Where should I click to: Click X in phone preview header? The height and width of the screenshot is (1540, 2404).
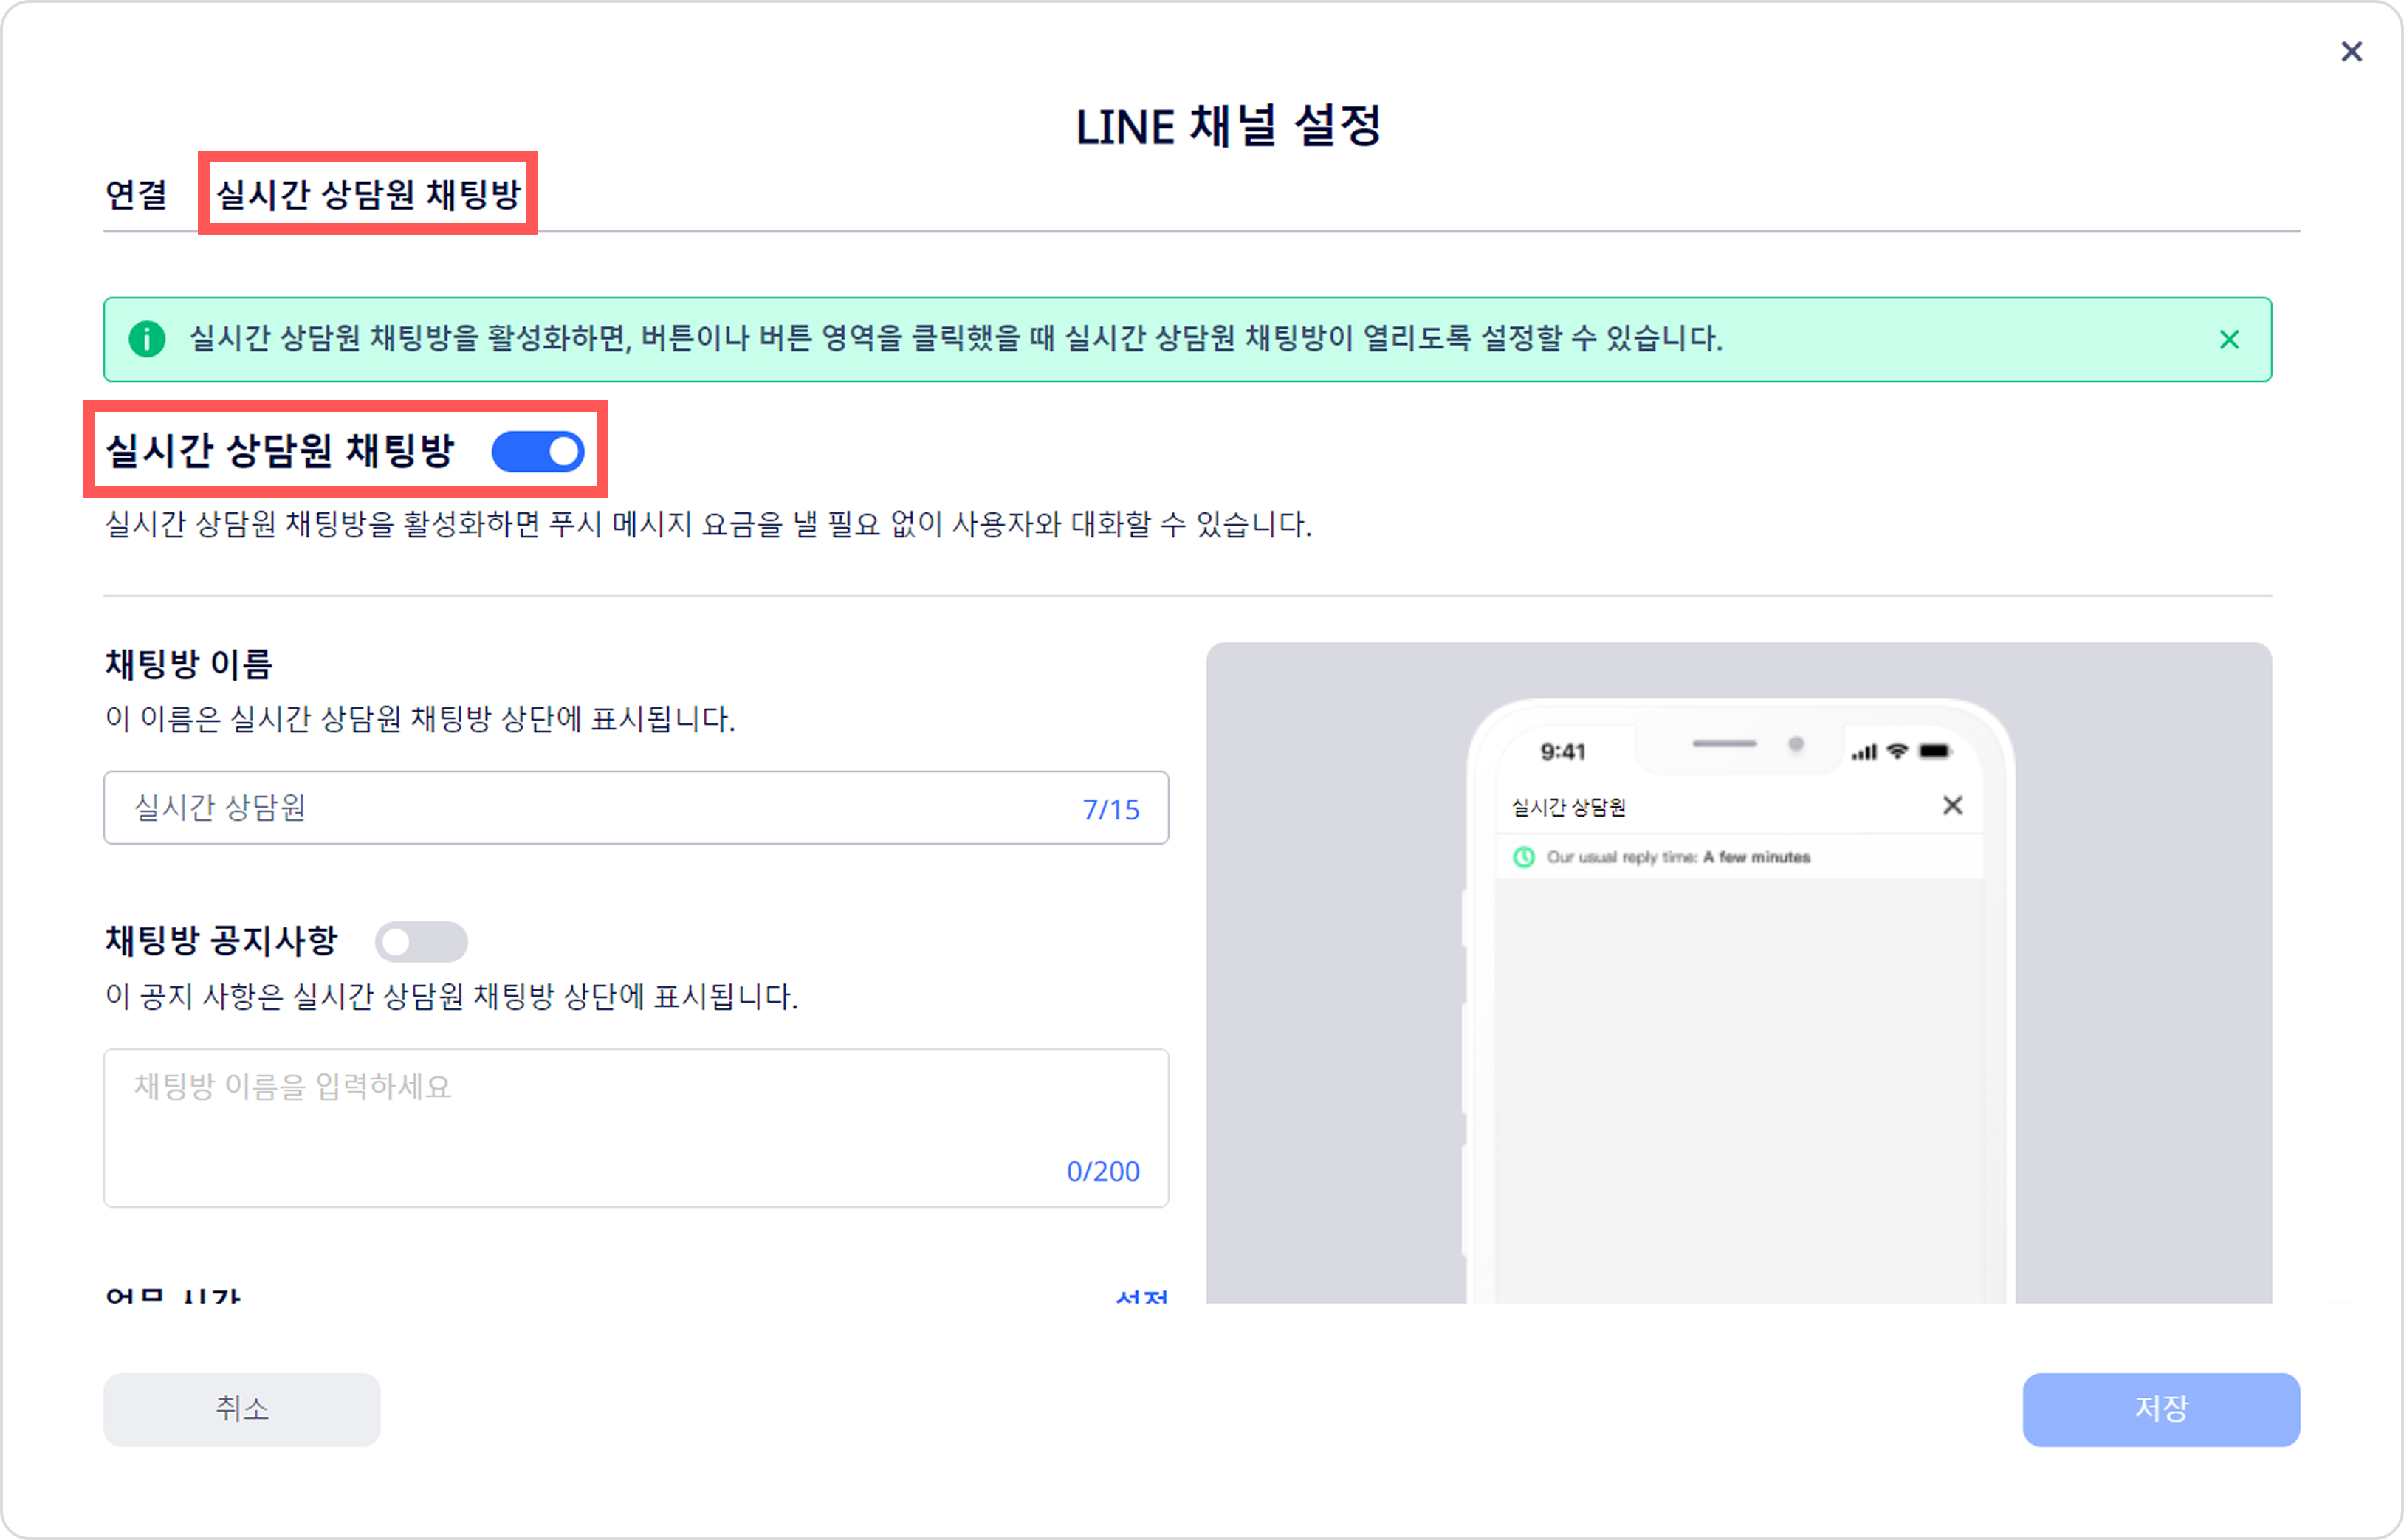(x=1952, y=806)
